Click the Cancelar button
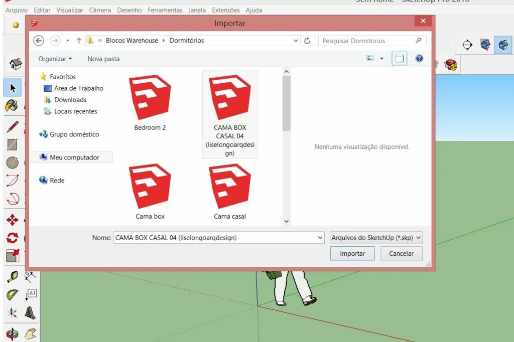The width and height of the screenshot is (514, 342). 401,254
